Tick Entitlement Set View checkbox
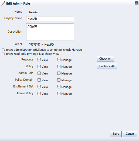Viewport: 139px width, 142px height. [39, 87]
